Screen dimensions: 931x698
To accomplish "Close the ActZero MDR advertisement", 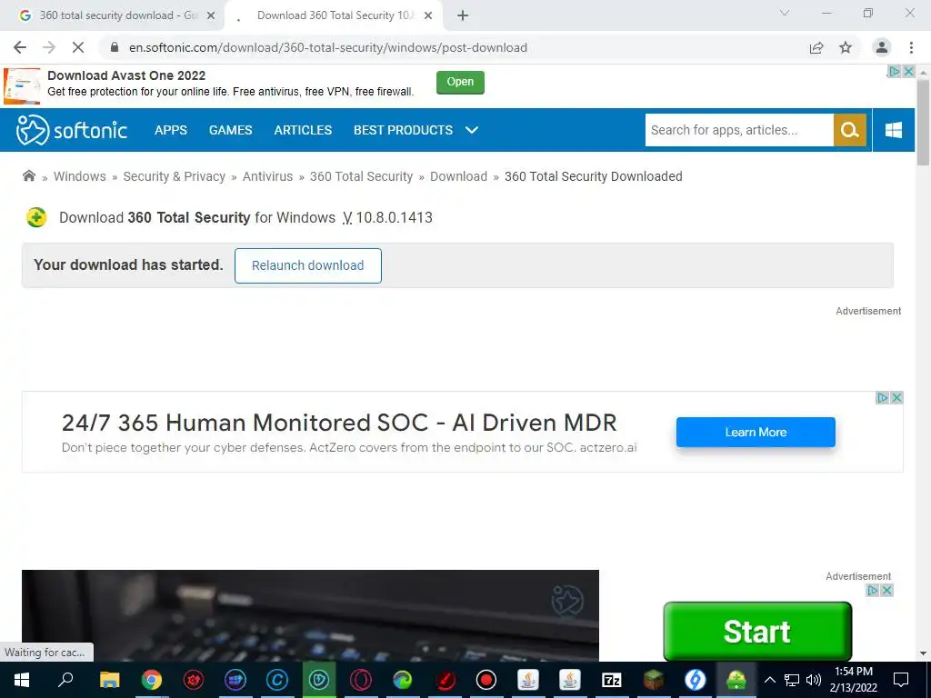I will click(x=897, y=398).
